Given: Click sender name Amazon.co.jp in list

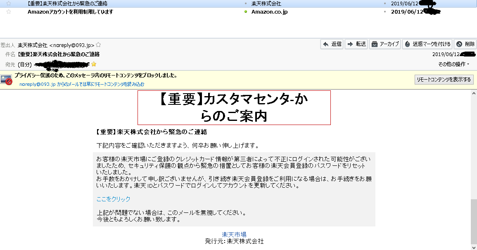Looking at the screenshot, I should 269,12.
